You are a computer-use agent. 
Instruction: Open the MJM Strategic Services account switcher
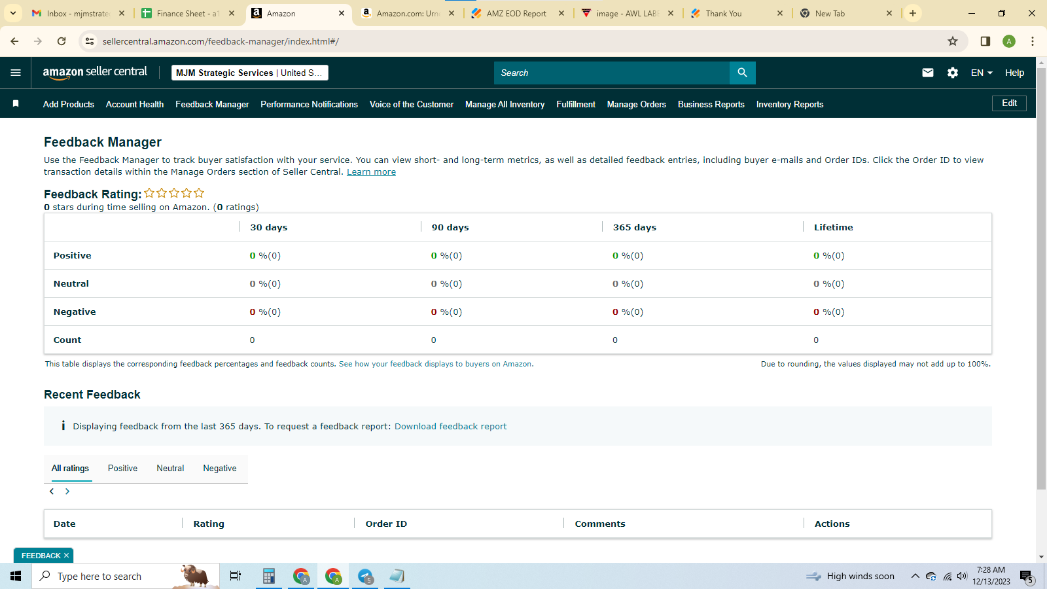[250, 73]
